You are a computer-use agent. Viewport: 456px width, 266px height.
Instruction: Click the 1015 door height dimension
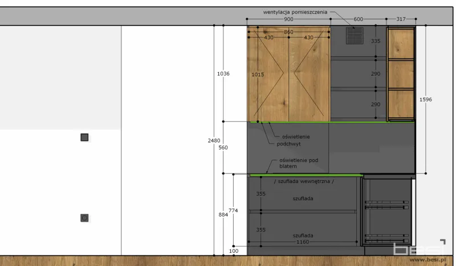(258, 74)
